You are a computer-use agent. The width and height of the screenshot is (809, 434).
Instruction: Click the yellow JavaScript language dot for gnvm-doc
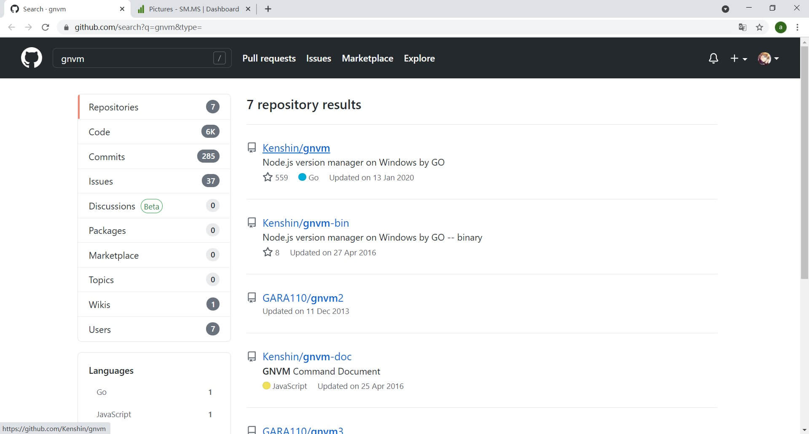pos(266,386)
